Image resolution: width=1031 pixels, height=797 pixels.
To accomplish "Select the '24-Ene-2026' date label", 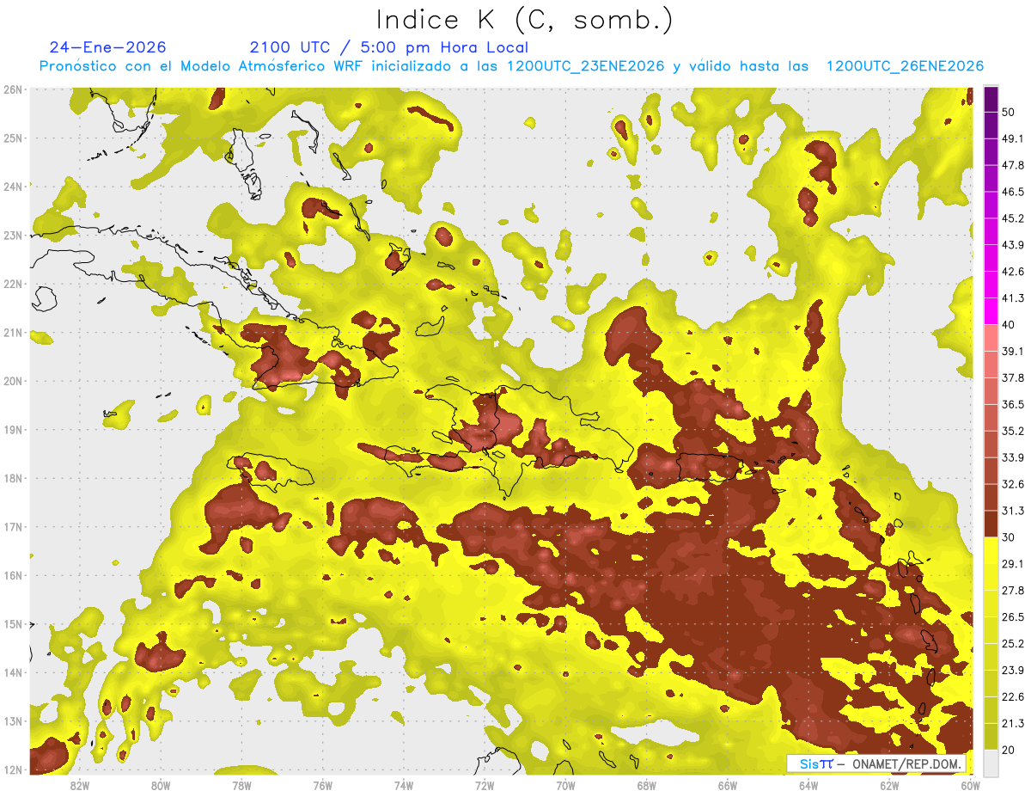I will click(x=108, y=47).
